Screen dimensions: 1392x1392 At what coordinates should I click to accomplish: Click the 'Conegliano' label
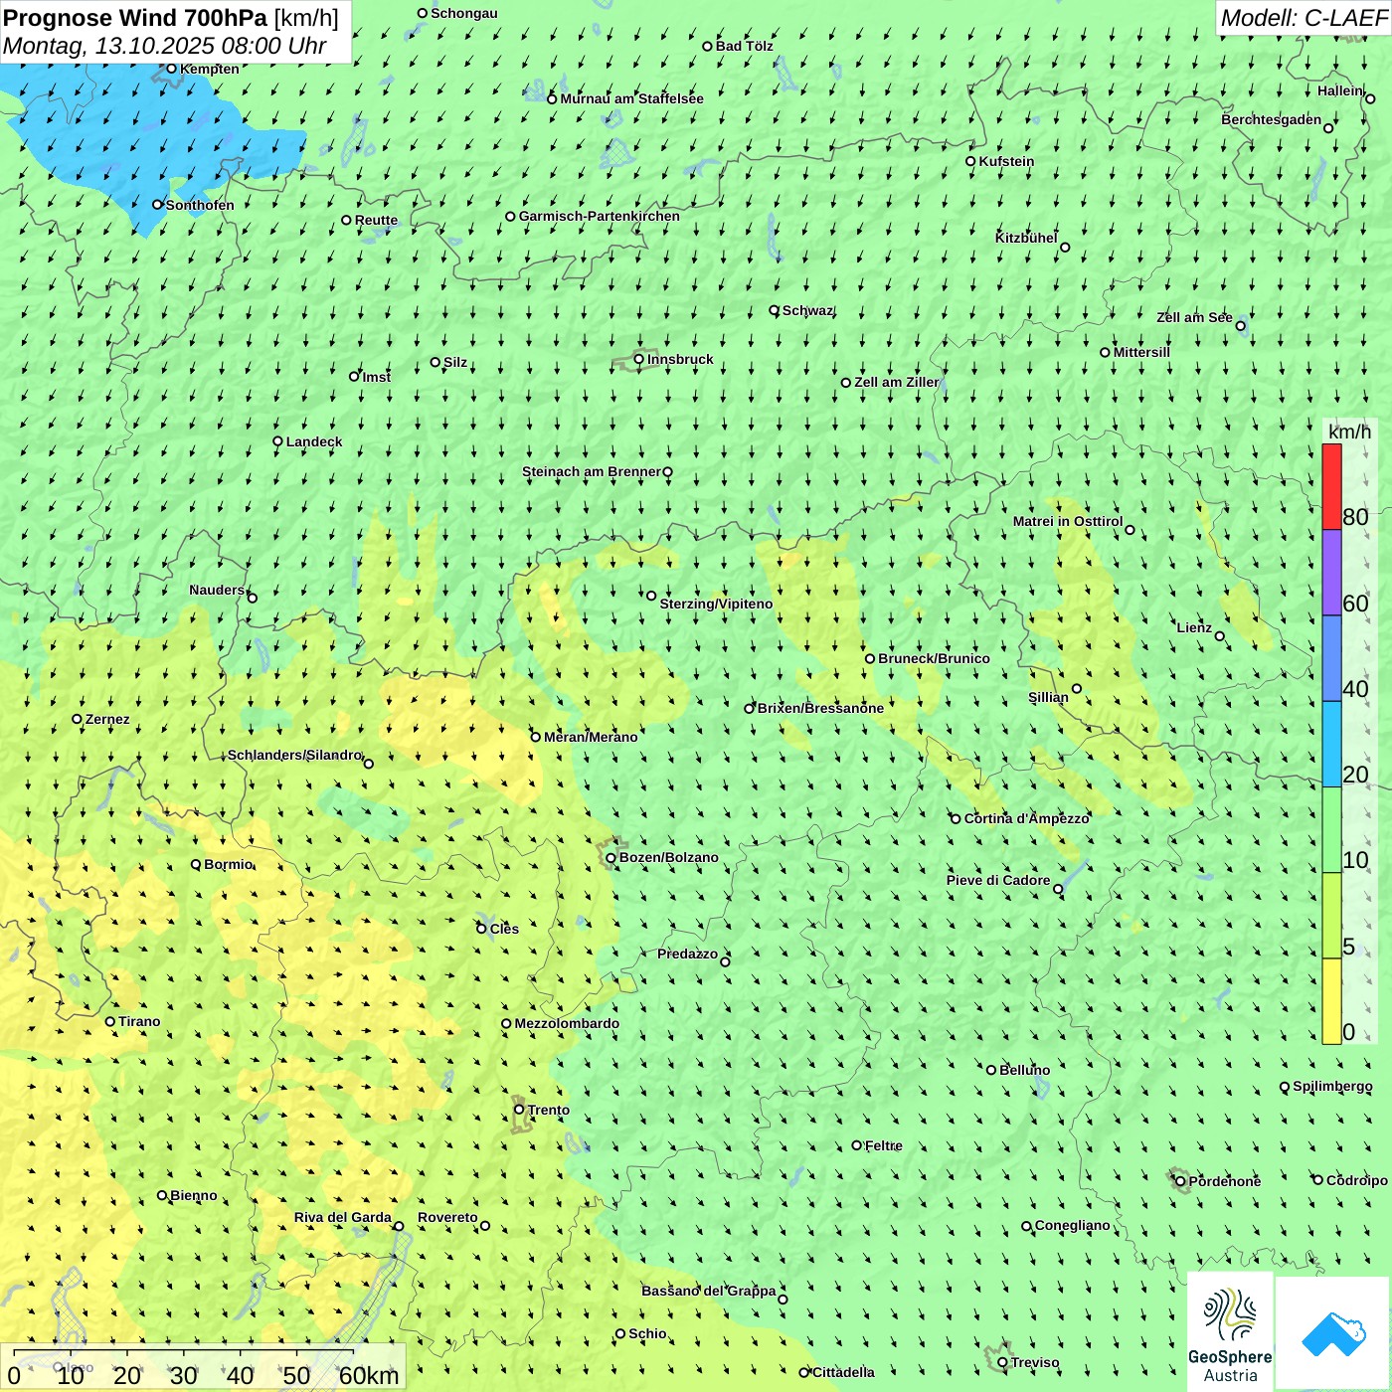(1072, 1225)
